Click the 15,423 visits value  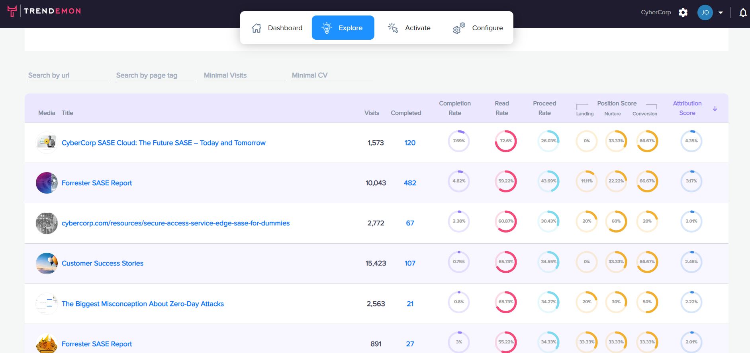(x=376, y=263)
